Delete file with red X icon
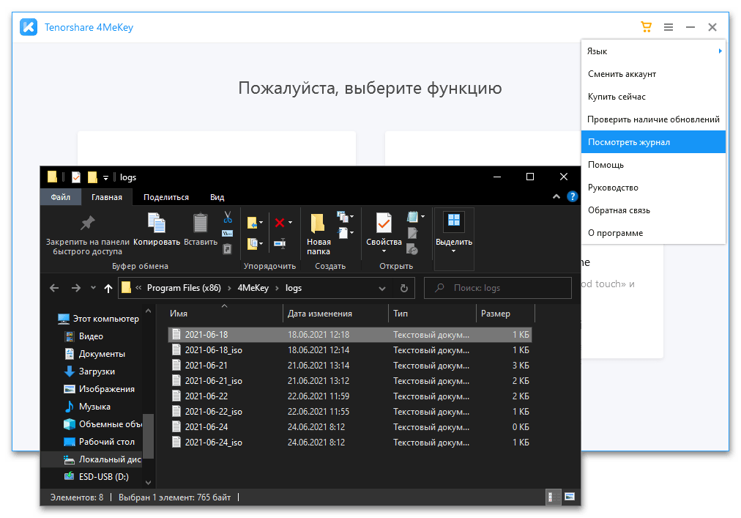The image size is (741, 518). pyautogui.click(x=280, y=222)
